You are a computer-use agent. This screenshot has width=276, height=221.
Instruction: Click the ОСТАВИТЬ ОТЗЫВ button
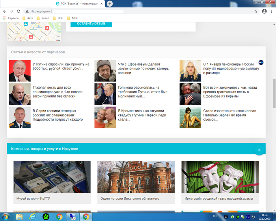point(91,24)
